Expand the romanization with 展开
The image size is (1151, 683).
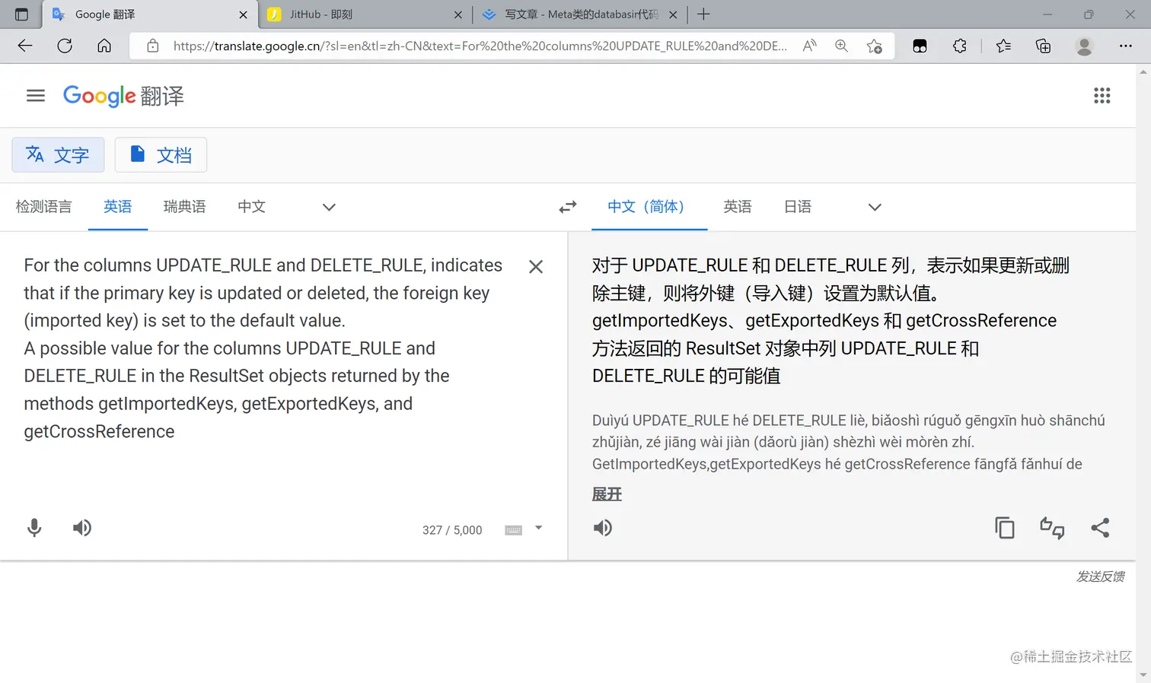[x=607, y=494]
